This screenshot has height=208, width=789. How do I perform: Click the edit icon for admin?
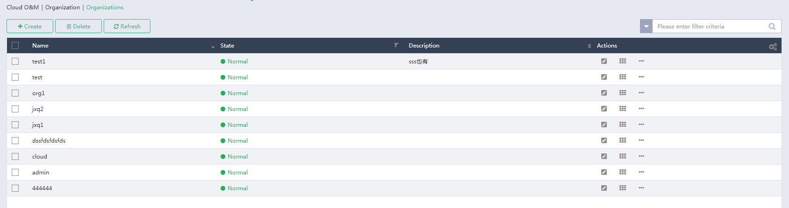[x=604, y=172]
